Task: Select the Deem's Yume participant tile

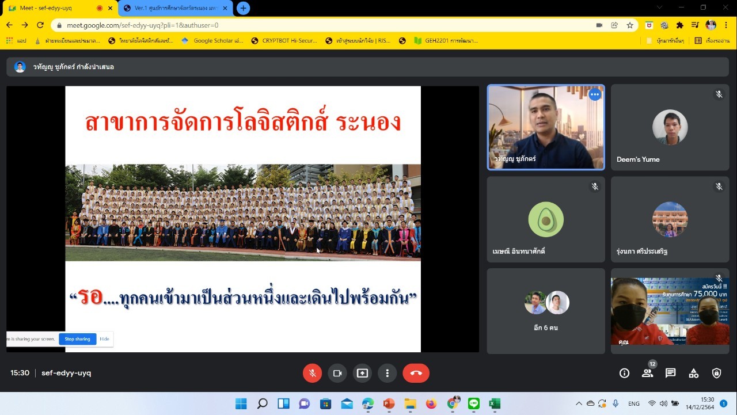Action: pos(670,128)
